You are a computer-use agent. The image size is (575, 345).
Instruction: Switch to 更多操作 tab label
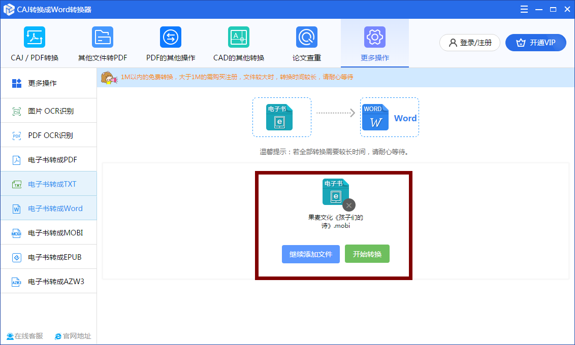tap(375, 58)
